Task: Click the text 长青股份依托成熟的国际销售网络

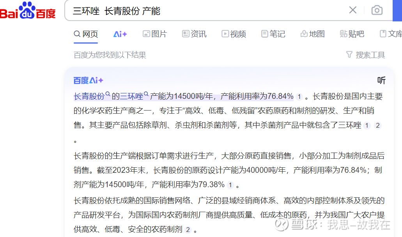Action: [132, 200]
